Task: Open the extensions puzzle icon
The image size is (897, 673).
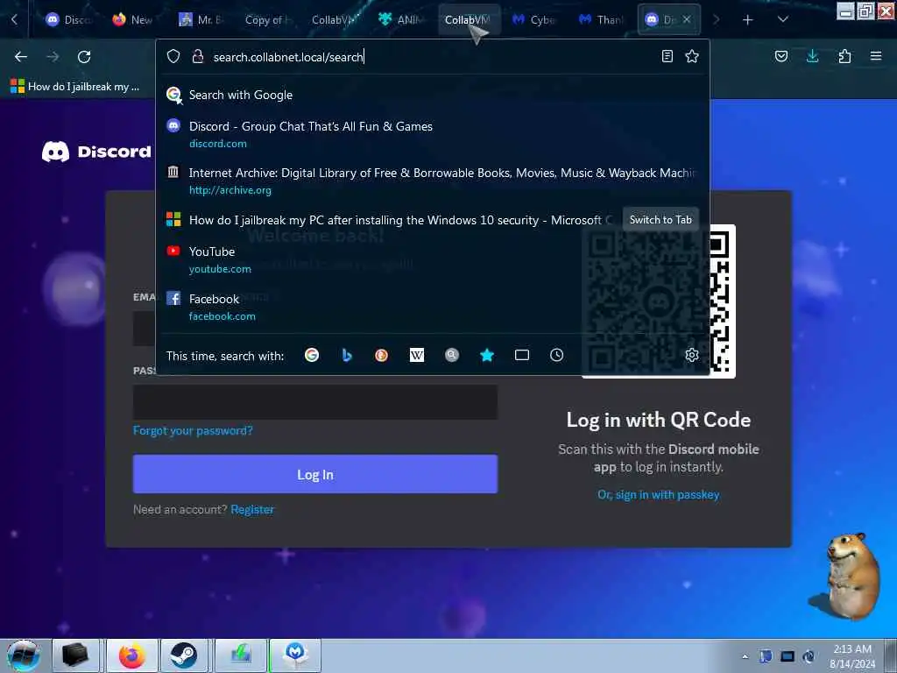Action: click(844, 56)
